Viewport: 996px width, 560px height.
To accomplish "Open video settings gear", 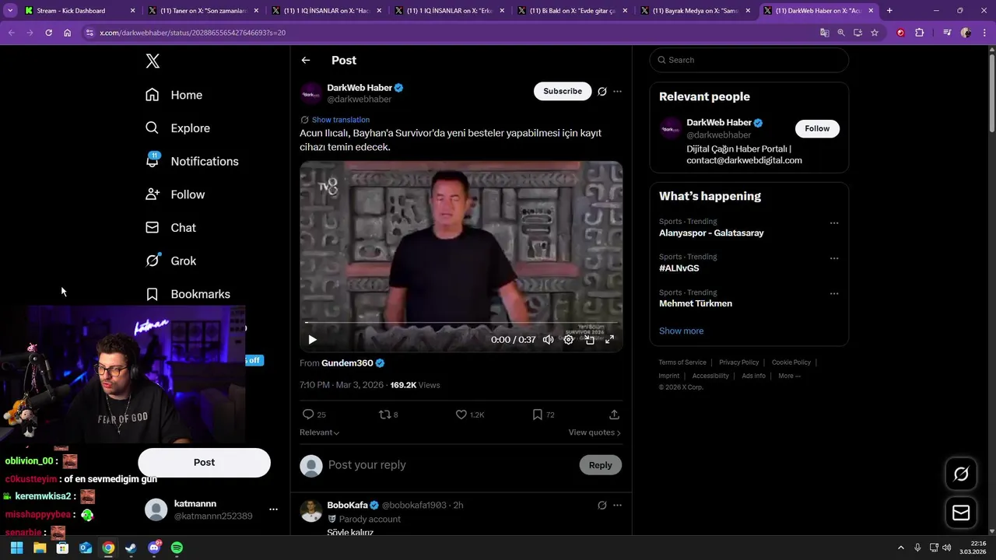I will click(x=569, y=339).
